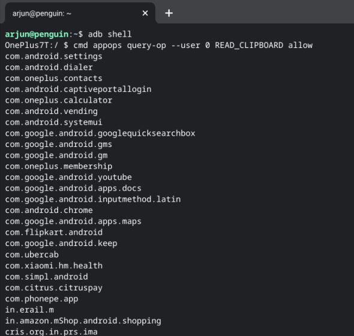Click the line com.android.chrome
Screen dimensions: 354x336
[x=49, y=211]
